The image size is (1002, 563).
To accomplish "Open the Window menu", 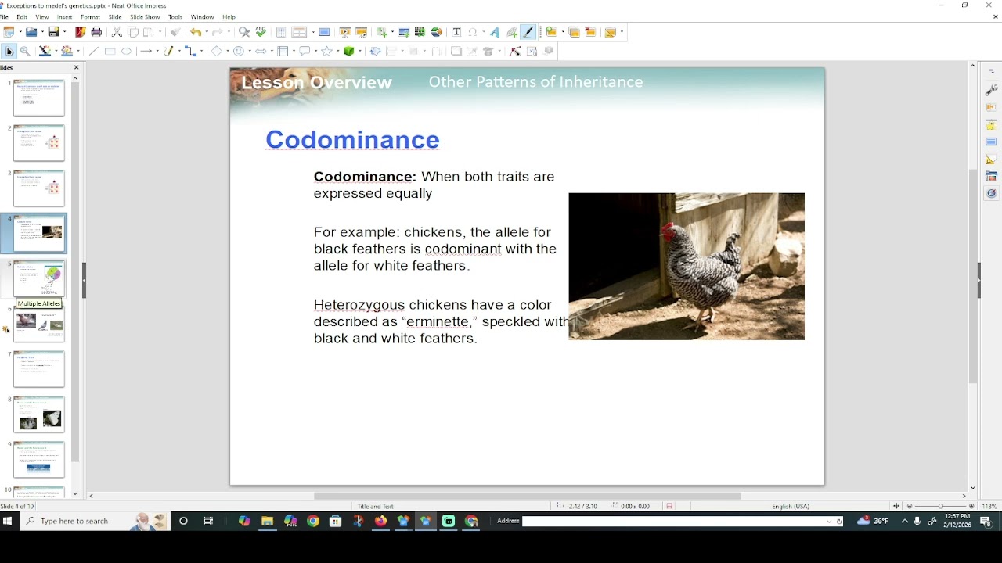I will click(x=202, y=16).
